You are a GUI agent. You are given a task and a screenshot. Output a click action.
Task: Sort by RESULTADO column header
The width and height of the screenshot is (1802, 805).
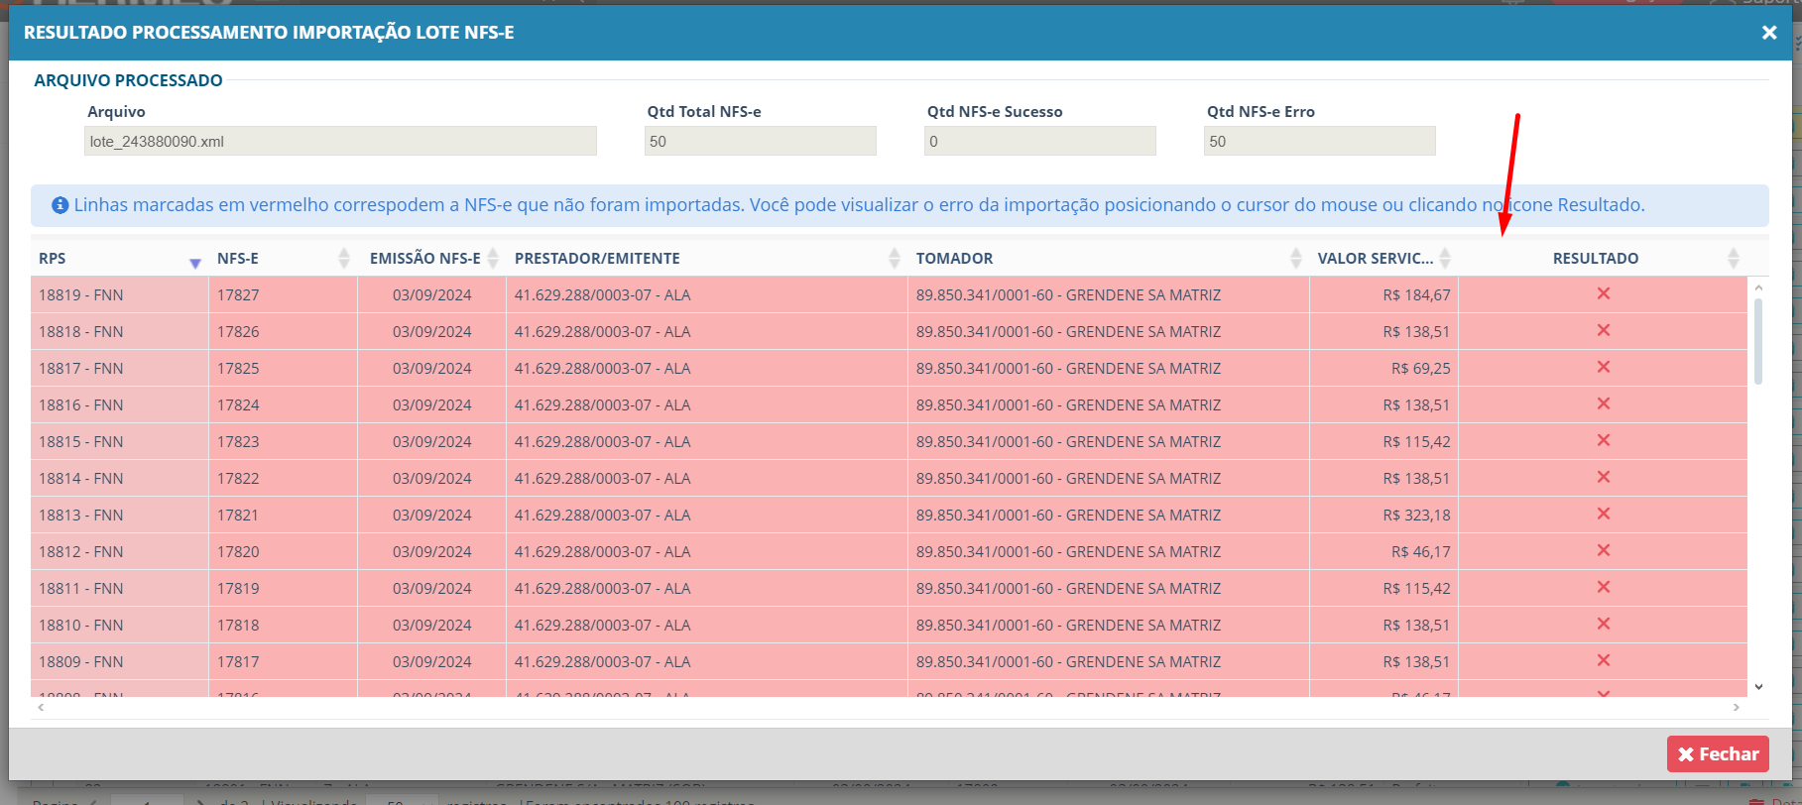click(x=1603, y=258)
